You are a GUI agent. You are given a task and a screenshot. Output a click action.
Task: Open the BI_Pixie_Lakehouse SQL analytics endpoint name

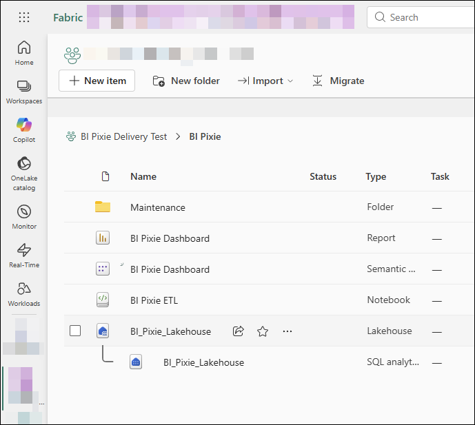click(203, 362)
